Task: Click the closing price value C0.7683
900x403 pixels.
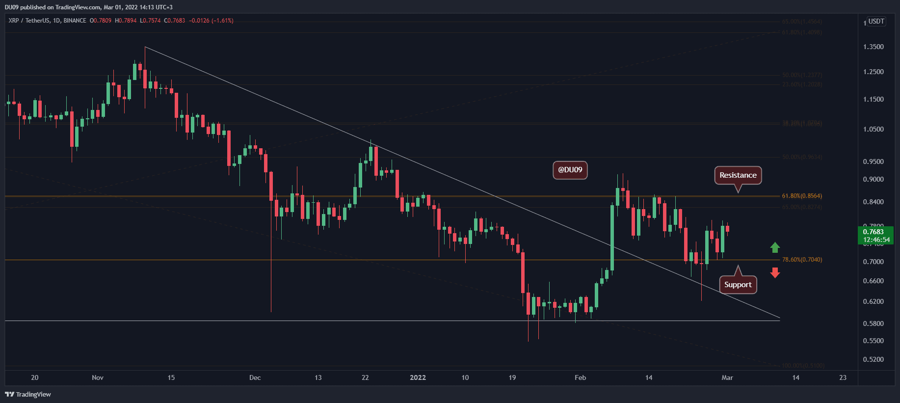Action: [175, 21]
